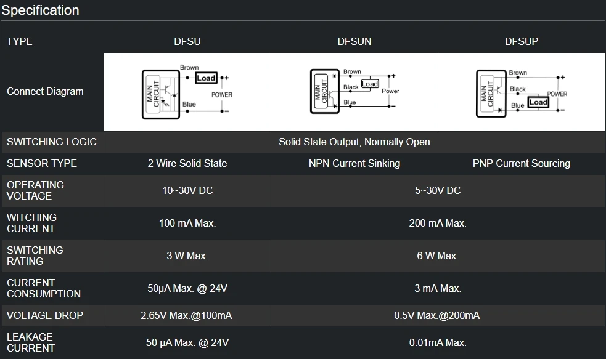Click the '3 W Max.' cell
606x359 pixels.
187,256
